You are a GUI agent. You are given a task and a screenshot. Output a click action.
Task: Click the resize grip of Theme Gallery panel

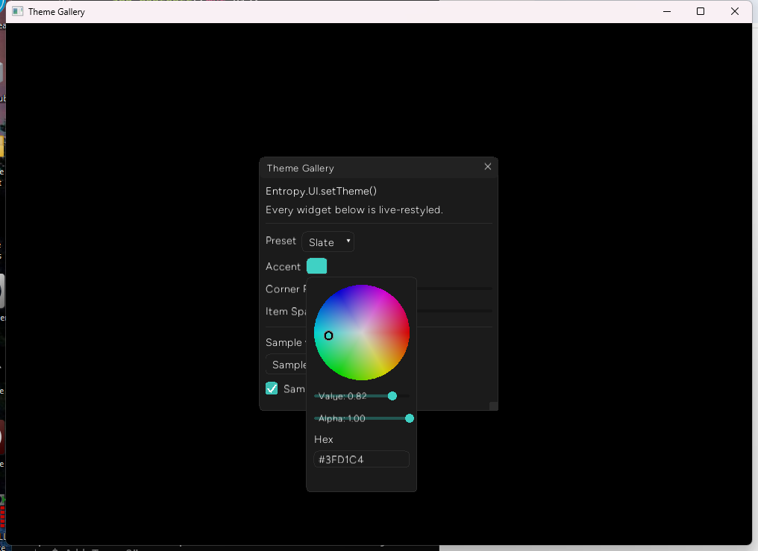pyautogui.click(x=494, y=406)
